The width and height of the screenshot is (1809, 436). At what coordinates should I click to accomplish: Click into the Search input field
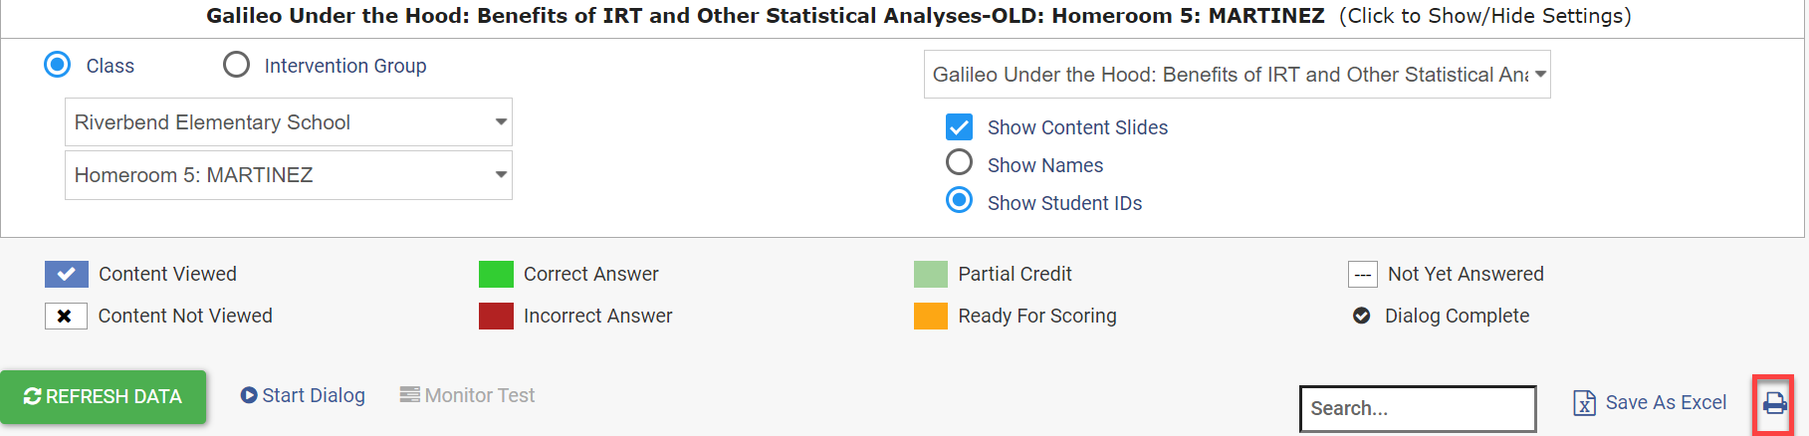1418,408
